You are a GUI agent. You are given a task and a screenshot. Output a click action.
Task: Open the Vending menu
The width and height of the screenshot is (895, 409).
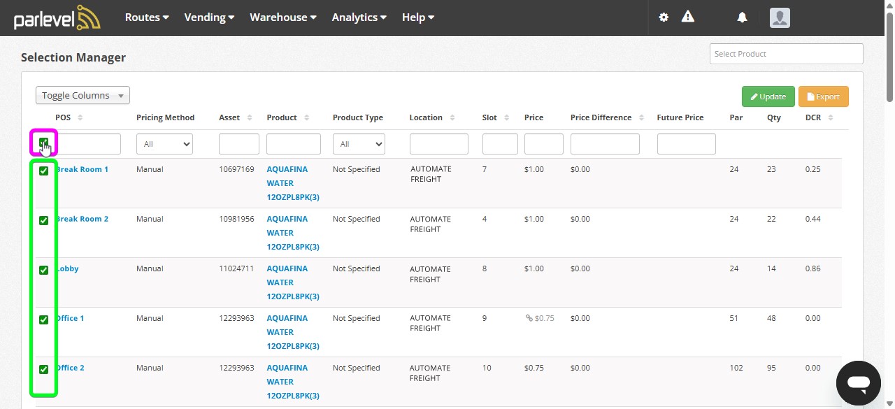coord(208,17)
